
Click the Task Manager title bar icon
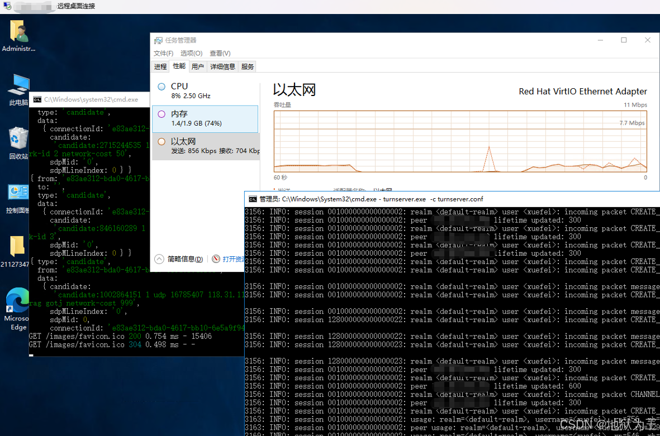coord(158,40)
